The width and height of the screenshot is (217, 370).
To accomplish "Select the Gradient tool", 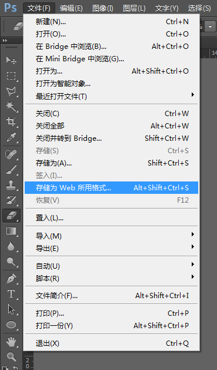I will pos(11,231).
